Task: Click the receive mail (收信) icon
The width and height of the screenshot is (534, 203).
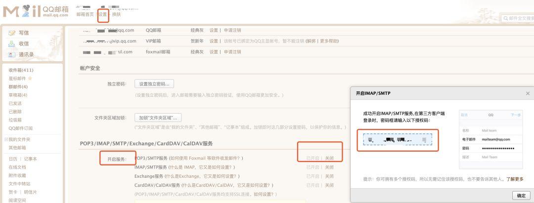Action: click(12, 44)
